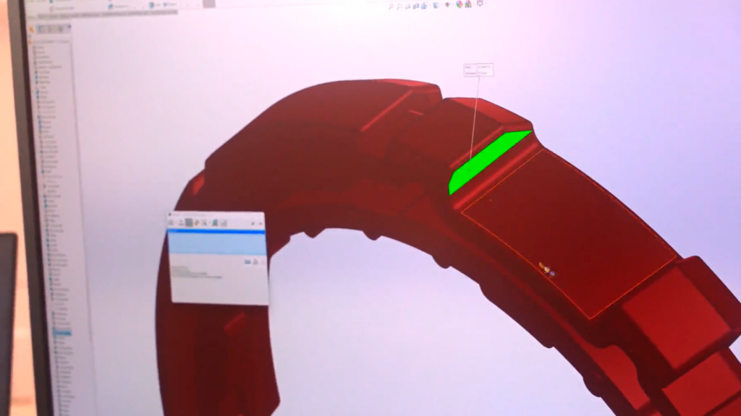Collapse the floating dialog with the chevron
The height and width of the screenshot is (416, 741).
coord(261,223)
